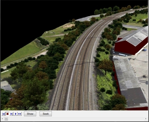This screenshot has width=149, height=122.
Task: Nudge the timeline scrollbar with its right arrow
Action: click(x=146, y=119)
